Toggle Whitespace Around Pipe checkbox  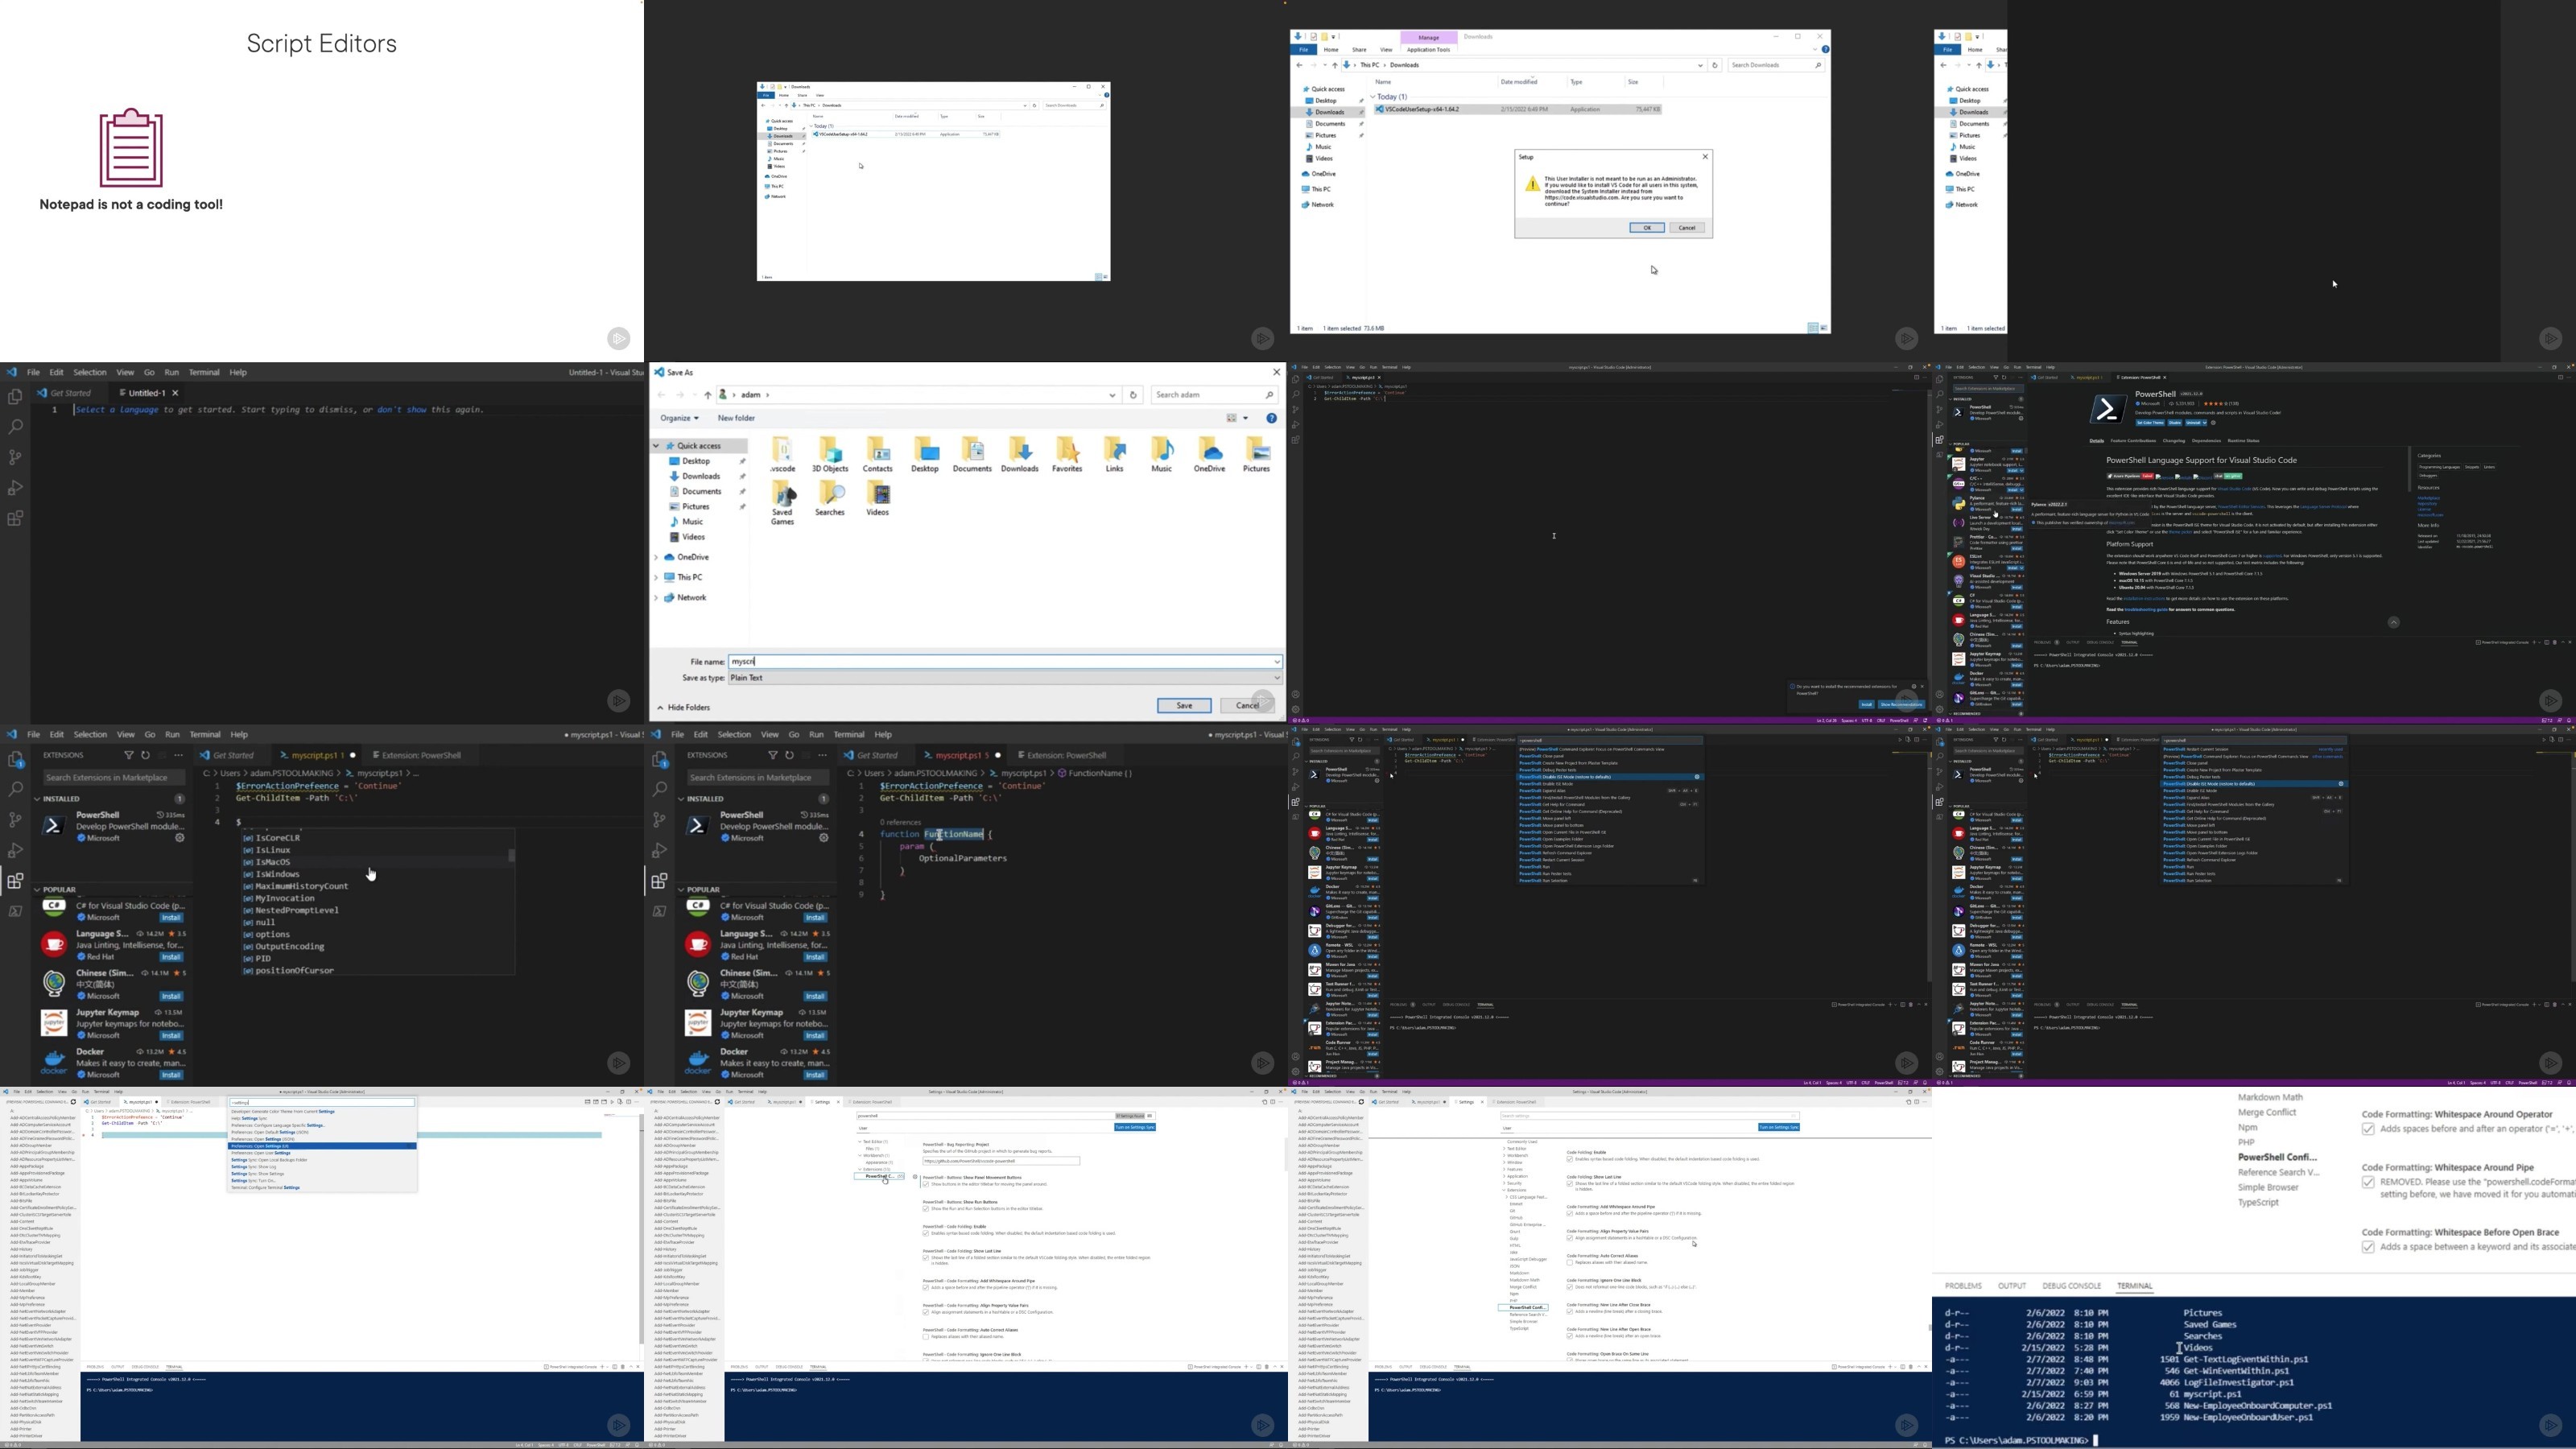click(x=2368, y=1182)
